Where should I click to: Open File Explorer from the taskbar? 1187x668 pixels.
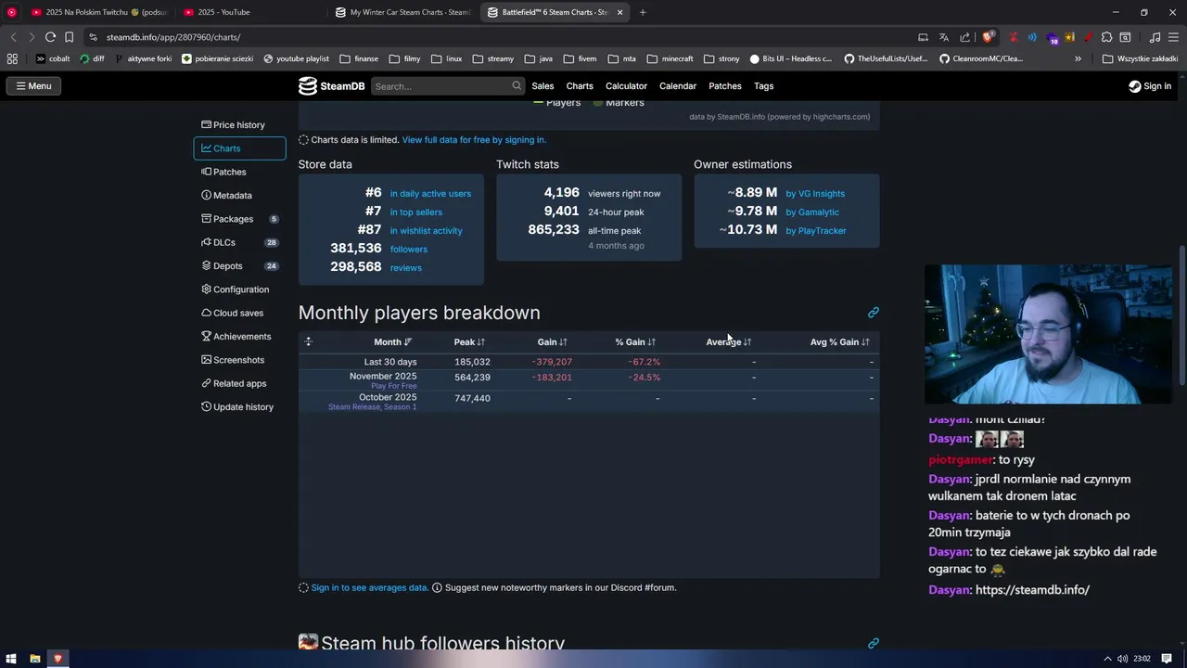[x=35, y=659]
